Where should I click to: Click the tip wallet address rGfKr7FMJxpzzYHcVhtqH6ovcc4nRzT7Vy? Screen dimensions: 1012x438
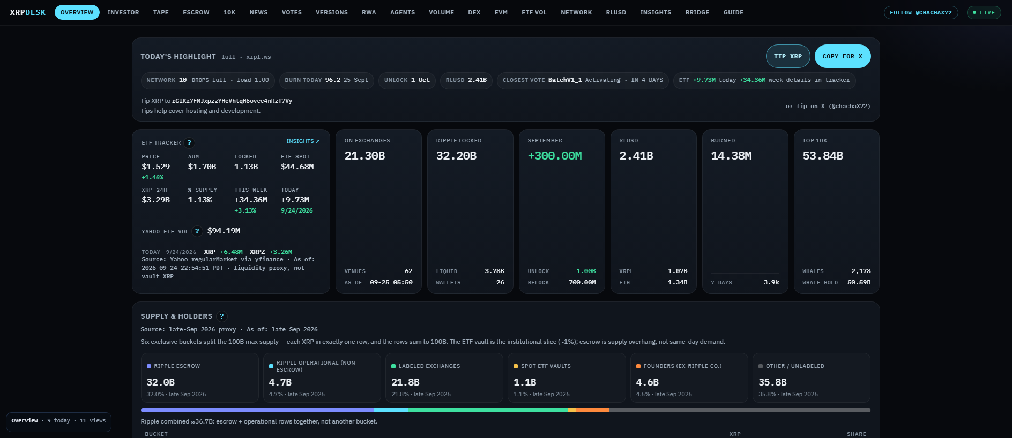232,101
